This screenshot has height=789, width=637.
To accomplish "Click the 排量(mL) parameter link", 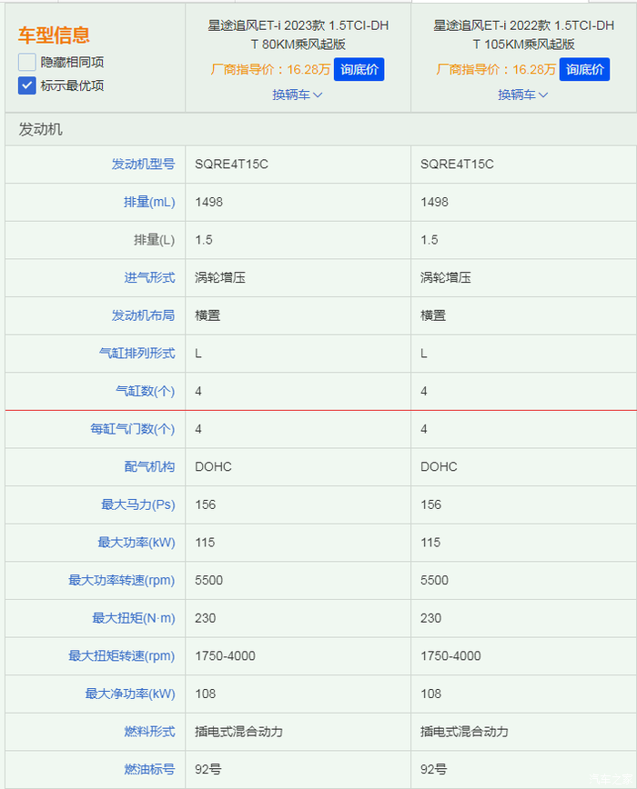I will (x=149, y=202).
